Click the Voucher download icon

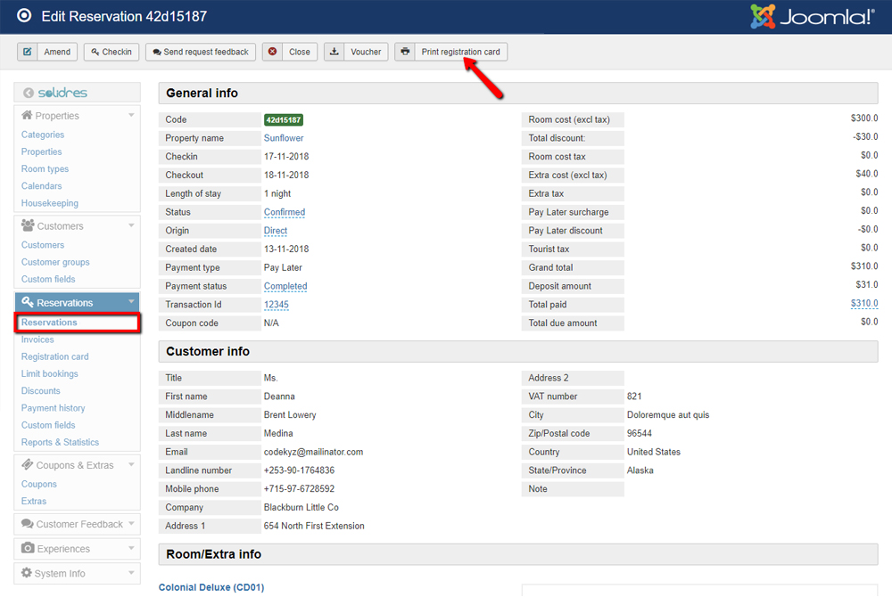tap(334, 52)
